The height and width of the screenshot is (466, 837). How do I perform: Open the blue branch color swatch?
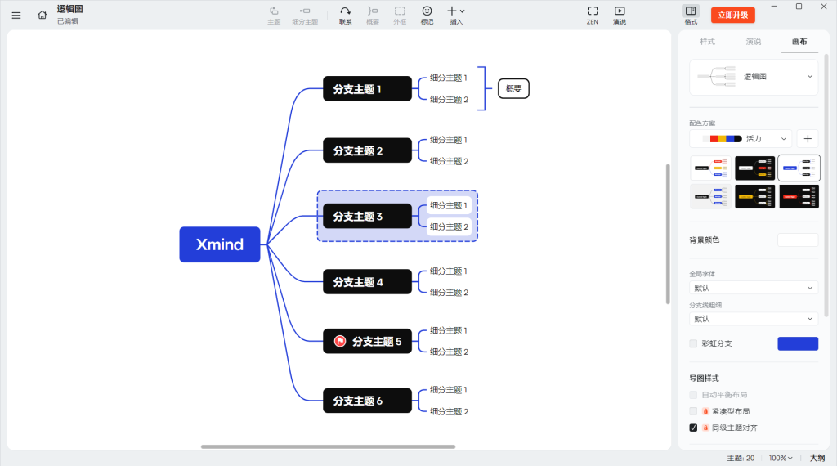(x=798, y=343)
